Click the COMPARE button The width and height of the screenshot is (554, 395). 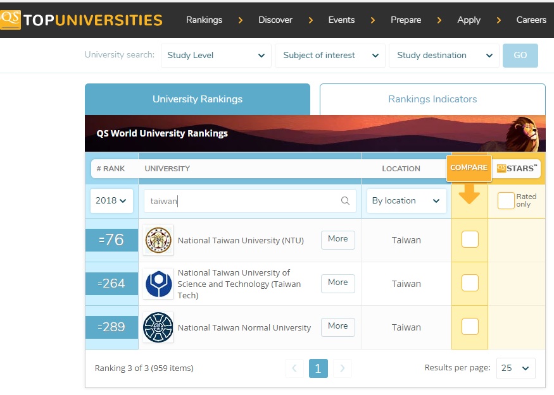(x=469, y=168)
